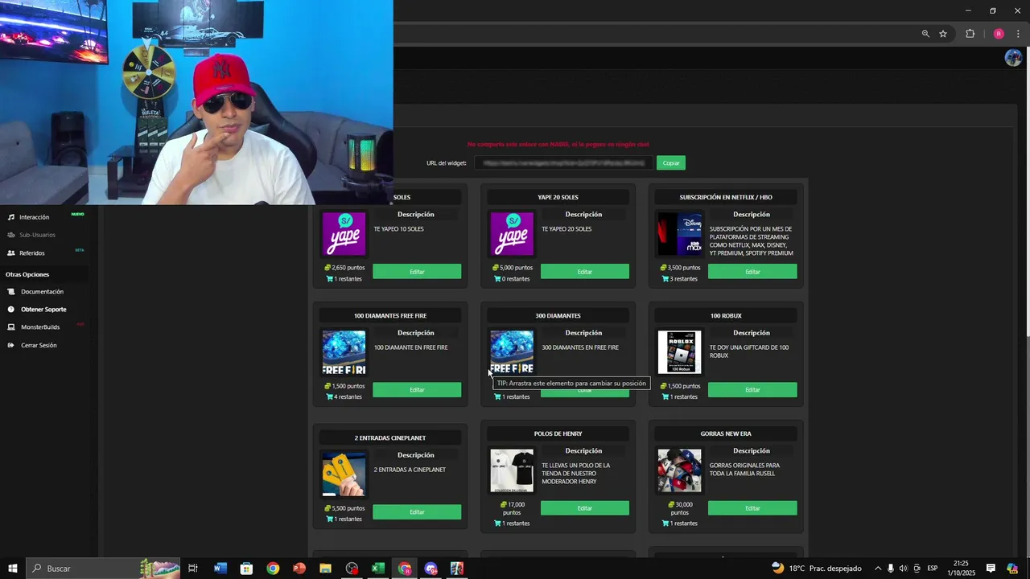1030x579 pixels.
Task: Click the 300 DIAMANTES card title
Action: pyautogui.click(x=558, y=316)
